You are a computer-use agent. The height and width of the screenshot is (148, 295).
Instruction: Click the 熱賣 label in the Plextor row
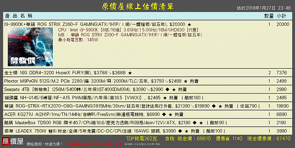tap(194, 81)
